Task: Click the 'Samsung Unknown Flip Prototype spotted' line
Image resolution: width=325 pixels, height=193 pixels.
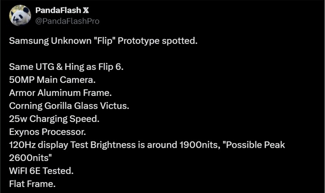Action: (103, 41)
